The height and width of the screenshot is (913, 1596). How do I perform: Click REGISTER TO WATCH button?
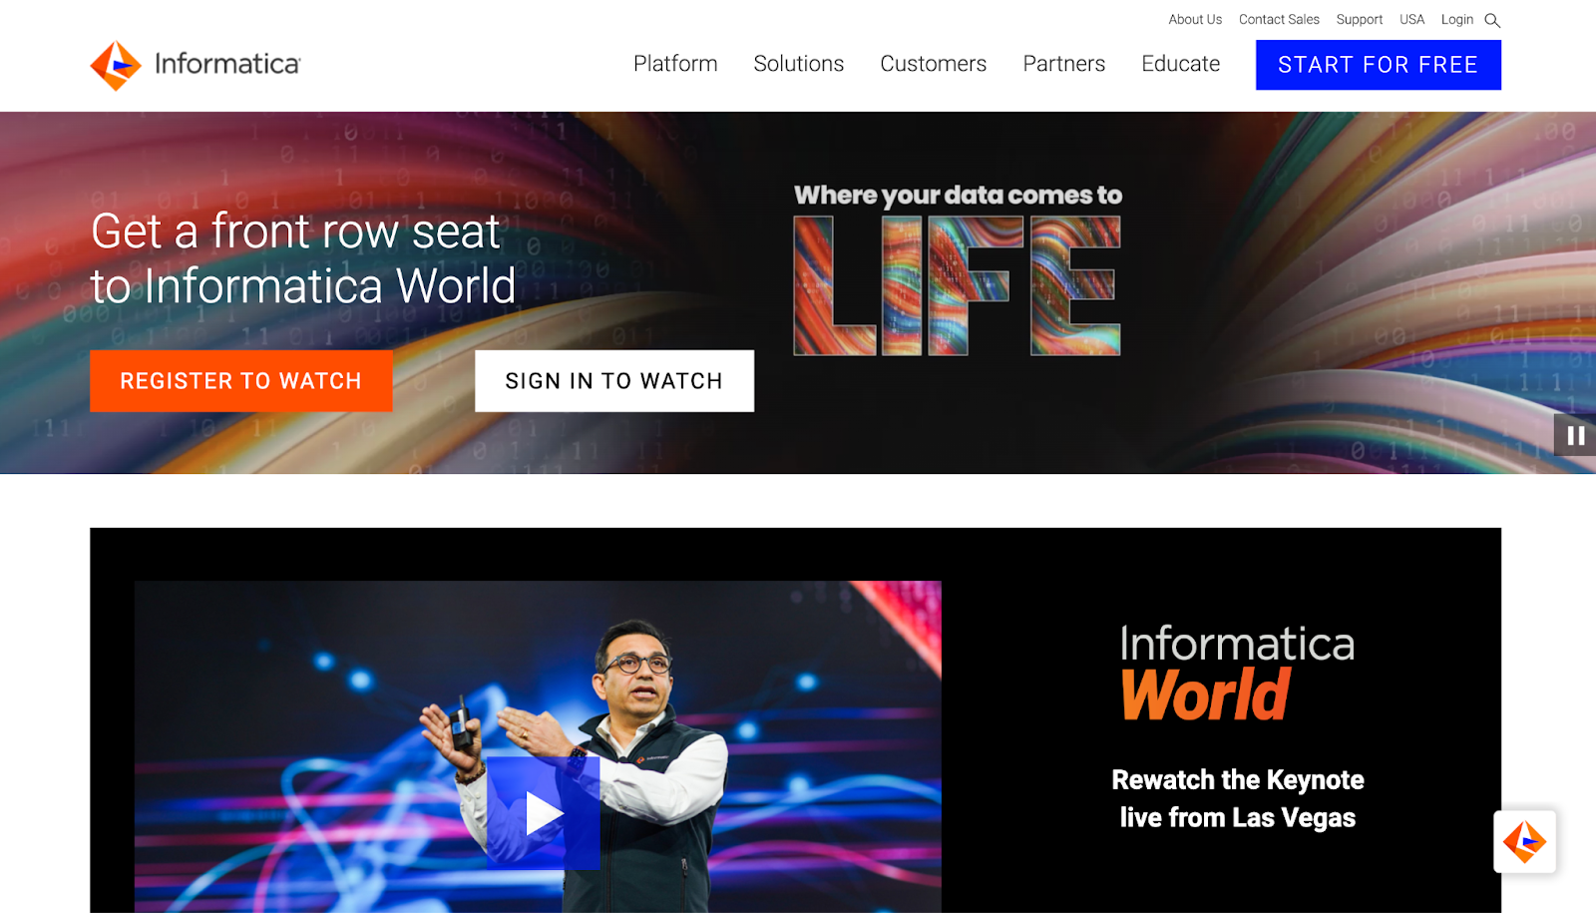point(240,381)
